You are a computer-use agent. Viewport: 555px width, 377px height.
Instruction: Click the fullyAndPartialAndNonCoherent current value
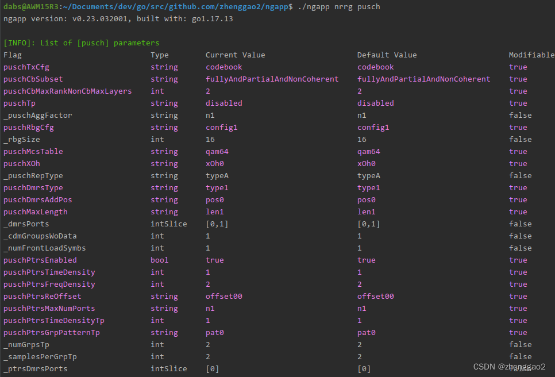click(x=272, y=79)
